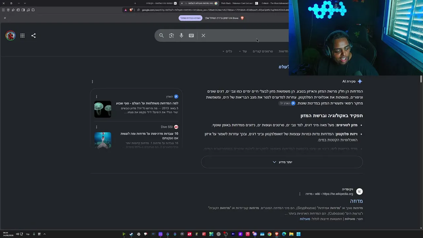This screenshot has width=423, height=238.
Task: Click the address bar URL
Action: [215, 10]
